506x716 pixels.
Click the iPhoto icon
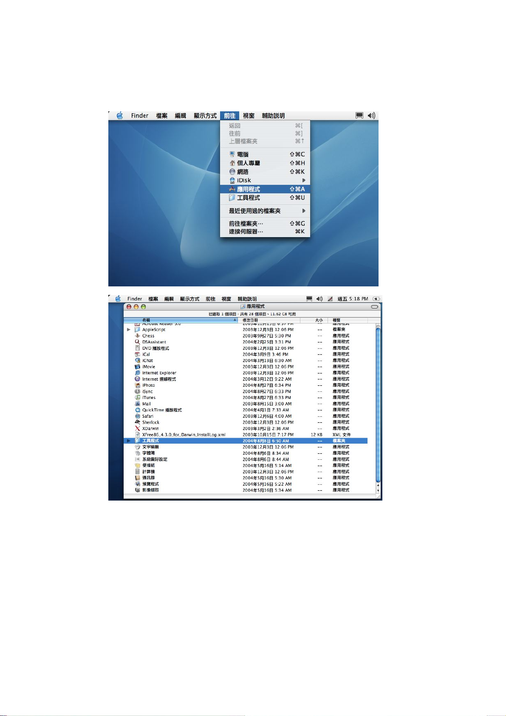coord(137,385)
